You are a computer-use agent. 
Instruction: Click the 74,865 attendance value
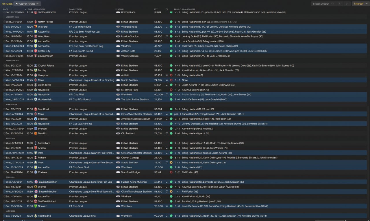click(x=158, y=80)
